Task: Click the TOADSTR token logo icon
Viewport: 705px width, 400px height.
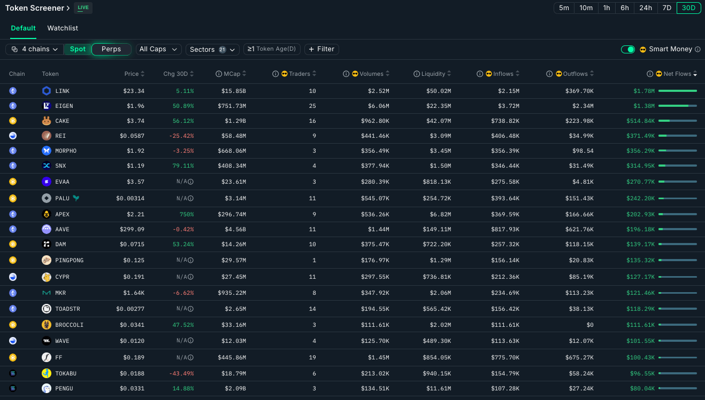Action: click(47, 309)
